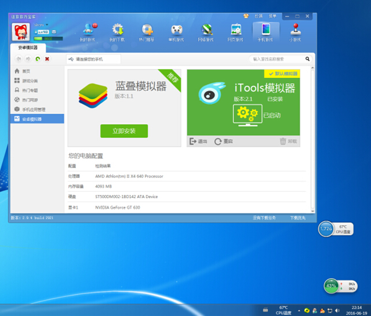The image size is (371, 316).
Task: Stop loading with red X button
Action: [47, 59]
